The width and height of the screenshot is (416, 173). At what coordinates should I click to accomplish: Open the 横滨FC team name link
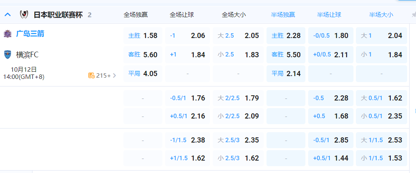pyautogui.click(x=27, y=54)
